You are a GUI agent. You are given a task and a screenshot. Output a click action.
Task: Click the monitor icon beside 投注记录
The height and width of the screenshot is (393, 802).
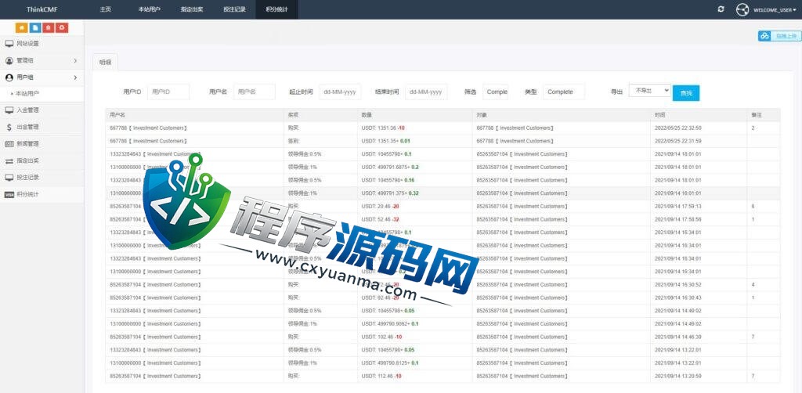tap(9, 178)
